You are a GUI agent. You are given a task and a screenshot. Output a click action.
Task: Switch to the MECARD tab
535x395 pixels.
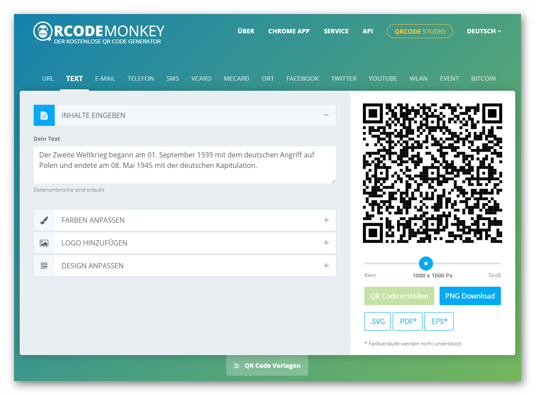(x=236, y=78)
